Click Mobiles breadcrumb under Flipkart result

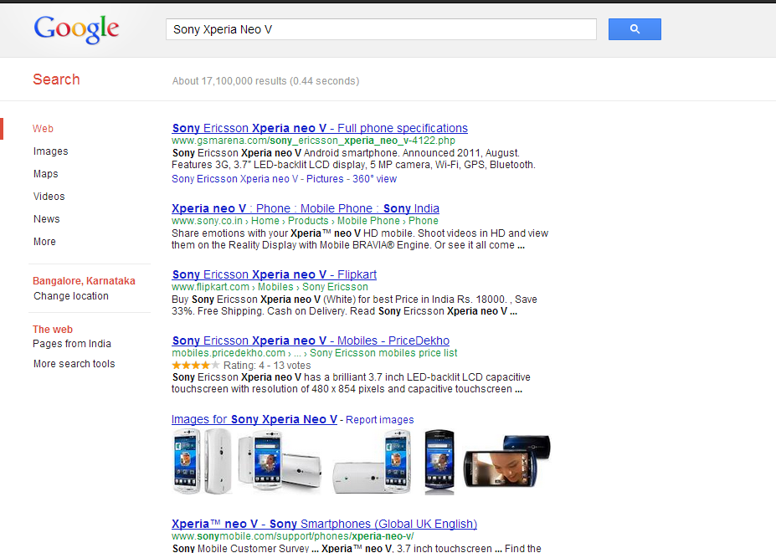(275, 287)
